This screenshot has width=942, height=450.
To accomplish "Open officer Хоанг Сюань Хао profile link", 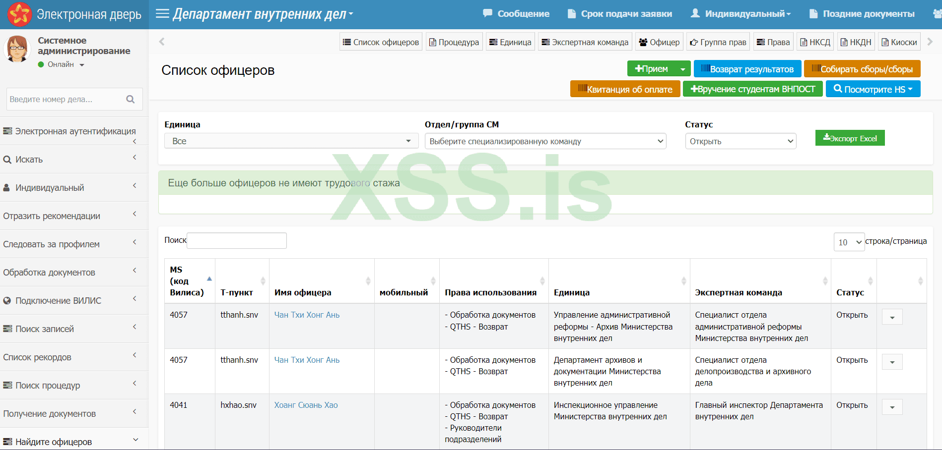I will coord(306,405).
